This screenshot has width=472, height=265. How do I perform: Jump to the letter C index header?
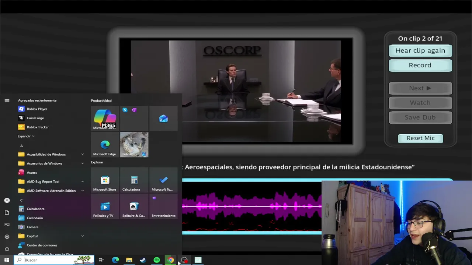(x=21, y=200)
